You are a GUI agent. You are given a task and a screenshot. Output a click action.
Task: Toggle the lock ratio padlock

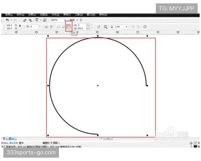tap(20, 26)
